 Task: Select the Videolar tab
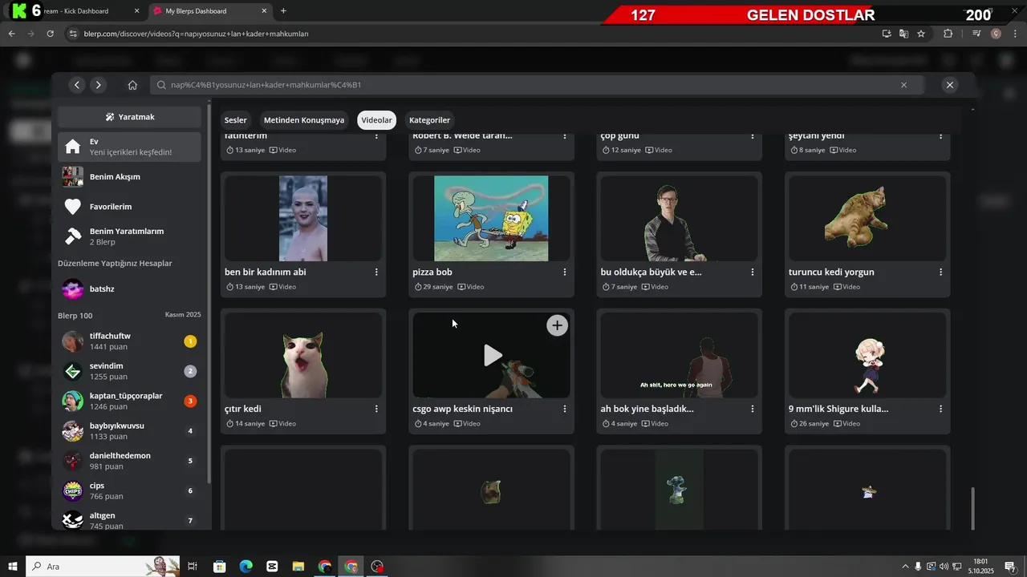point(376,120)
